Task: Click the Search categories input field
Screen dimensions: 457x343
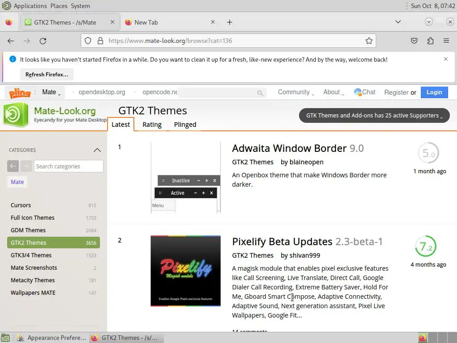Action: click(x=68, y=166)
